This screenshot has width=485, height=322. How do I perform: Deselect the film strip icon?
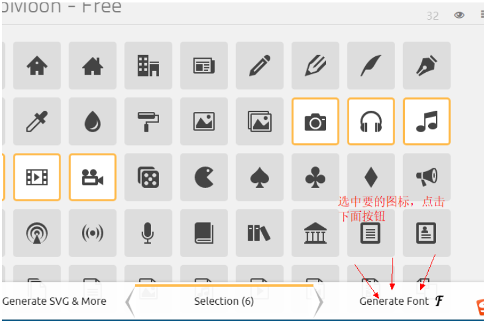tap(37, 177)
